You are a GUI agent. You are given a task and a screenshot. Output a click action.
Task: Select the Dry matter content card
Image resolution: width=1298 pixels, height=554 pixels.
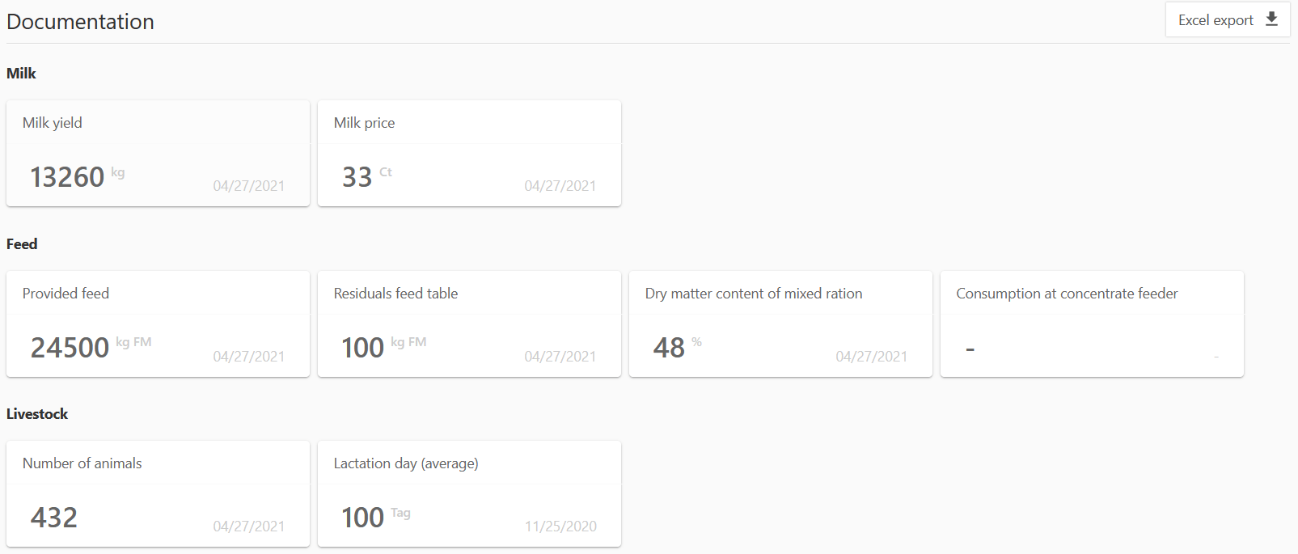point(780,324)
